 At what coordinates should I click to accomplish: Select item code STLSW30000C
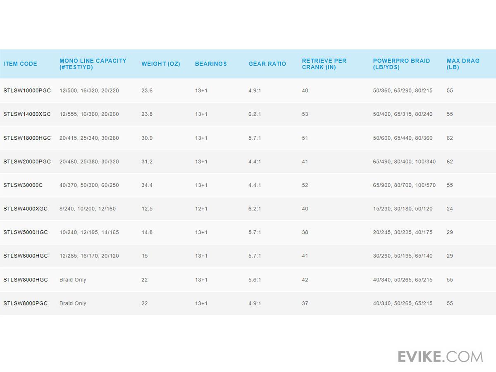pyautogui.click(x=23, y=185)
